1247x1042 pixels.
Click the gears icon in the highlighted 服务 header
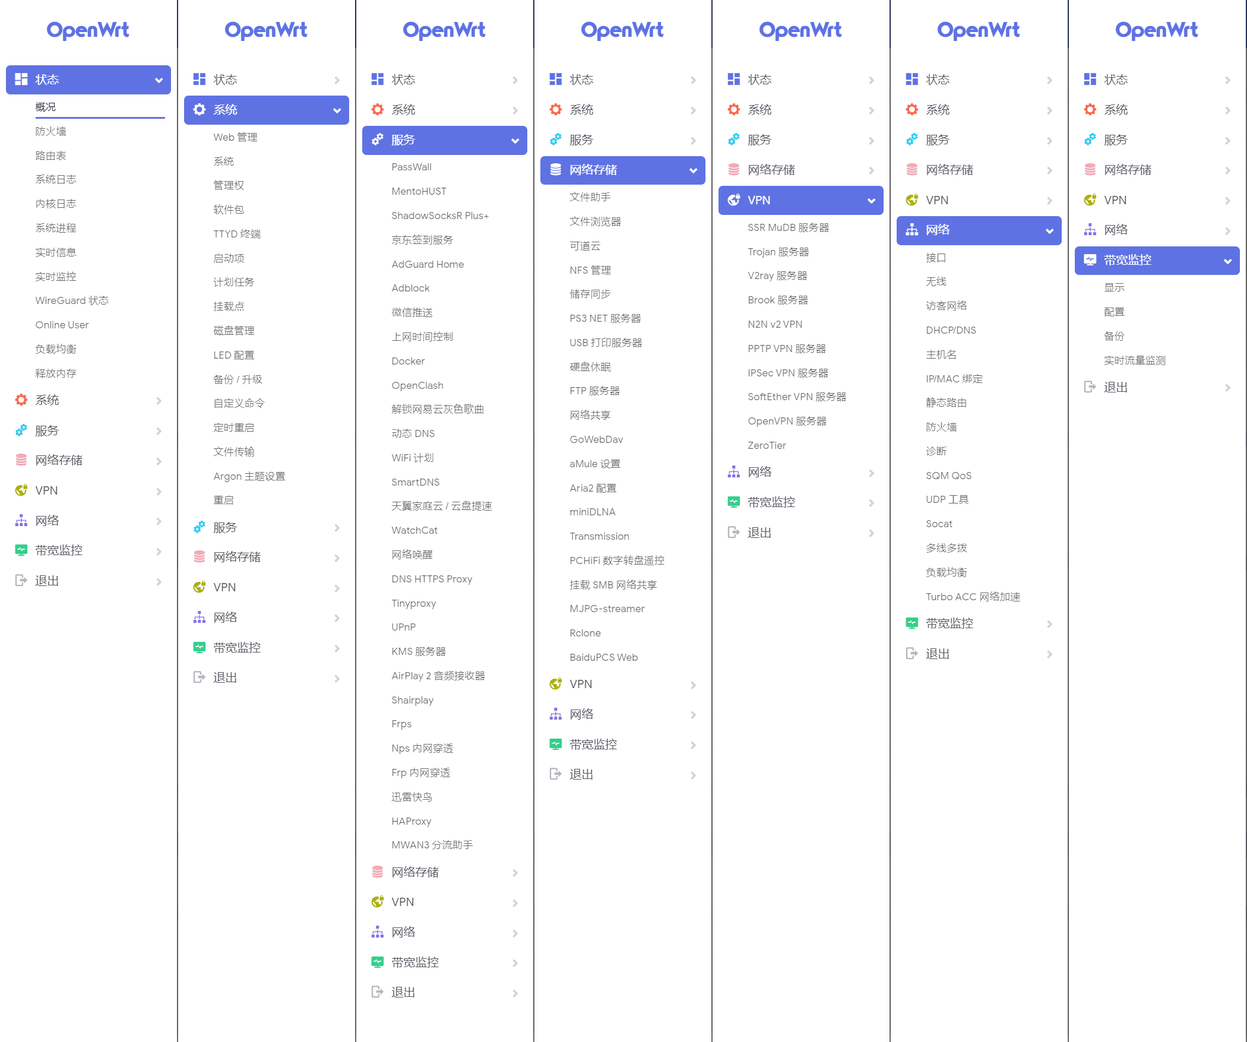[378, 140]
